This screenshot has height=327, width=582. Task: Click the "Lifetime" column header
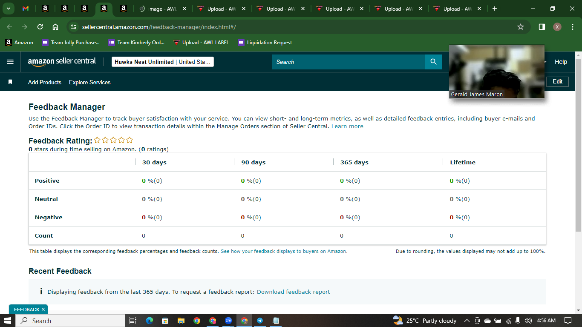point(463,162)
